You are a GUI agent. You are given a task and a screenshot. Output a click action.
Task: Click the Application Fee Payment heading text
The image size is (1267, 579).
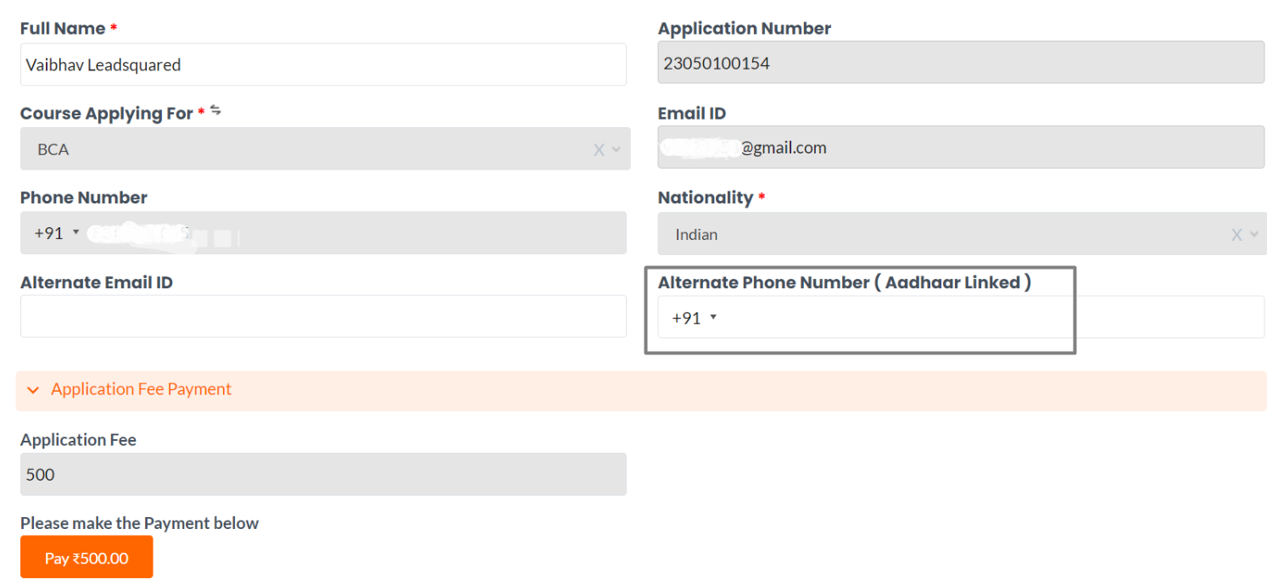(141, 389)
